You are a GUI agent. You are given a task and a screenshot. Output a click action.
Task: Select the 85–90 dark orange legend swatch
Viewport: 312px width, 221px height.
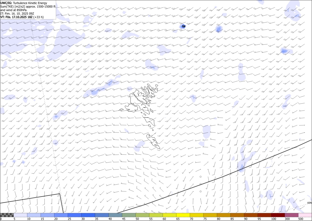point(237,215)
